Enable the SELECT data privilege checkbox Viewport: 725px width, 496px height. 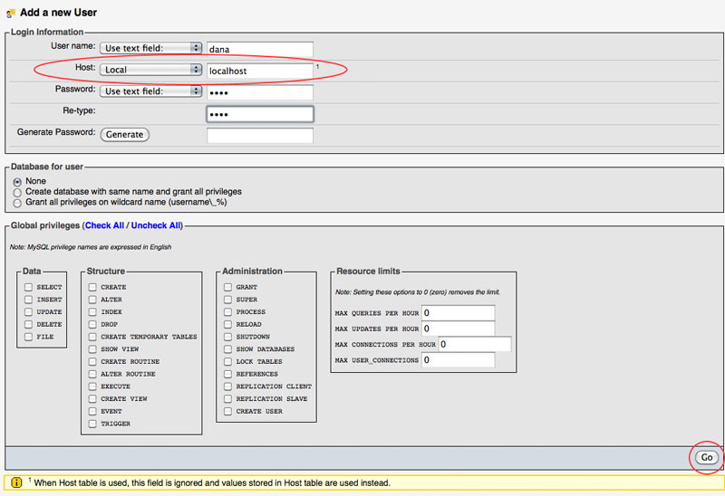(x=29, y=287)
